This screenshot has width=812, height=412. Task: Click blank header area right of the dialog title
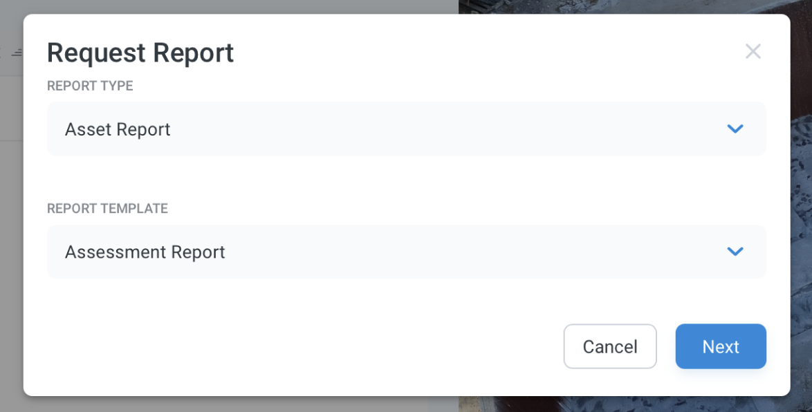coord(484,53)
